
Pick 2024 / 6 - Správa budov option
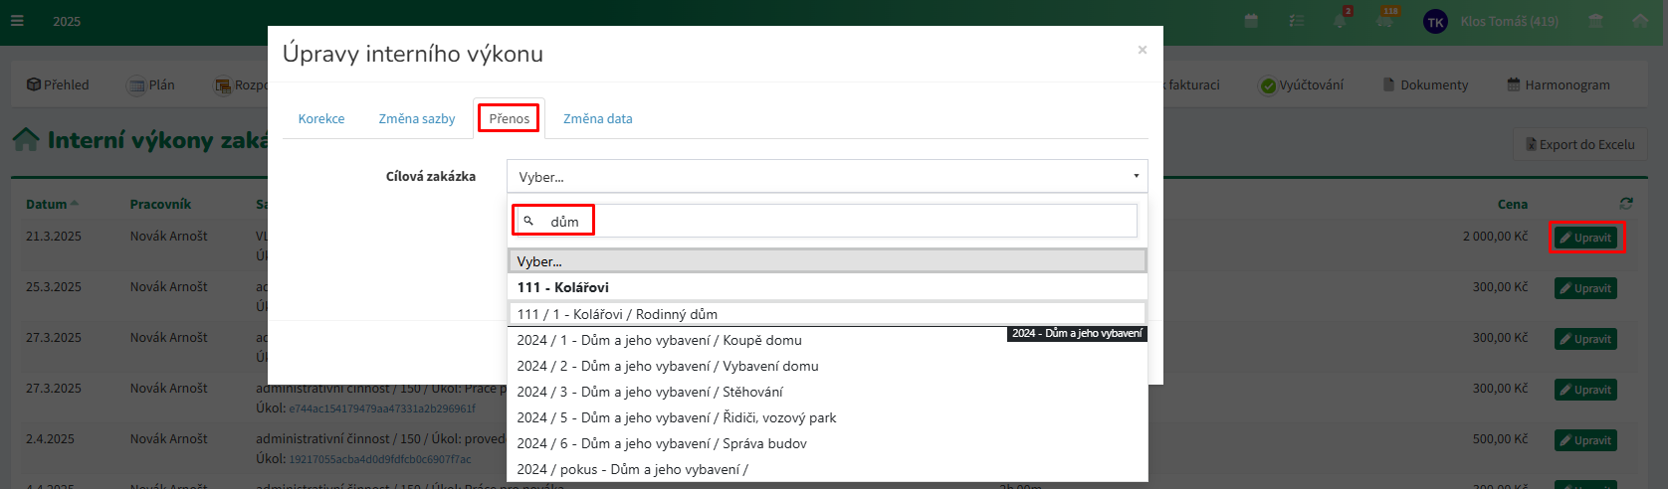tap(661, 443)
